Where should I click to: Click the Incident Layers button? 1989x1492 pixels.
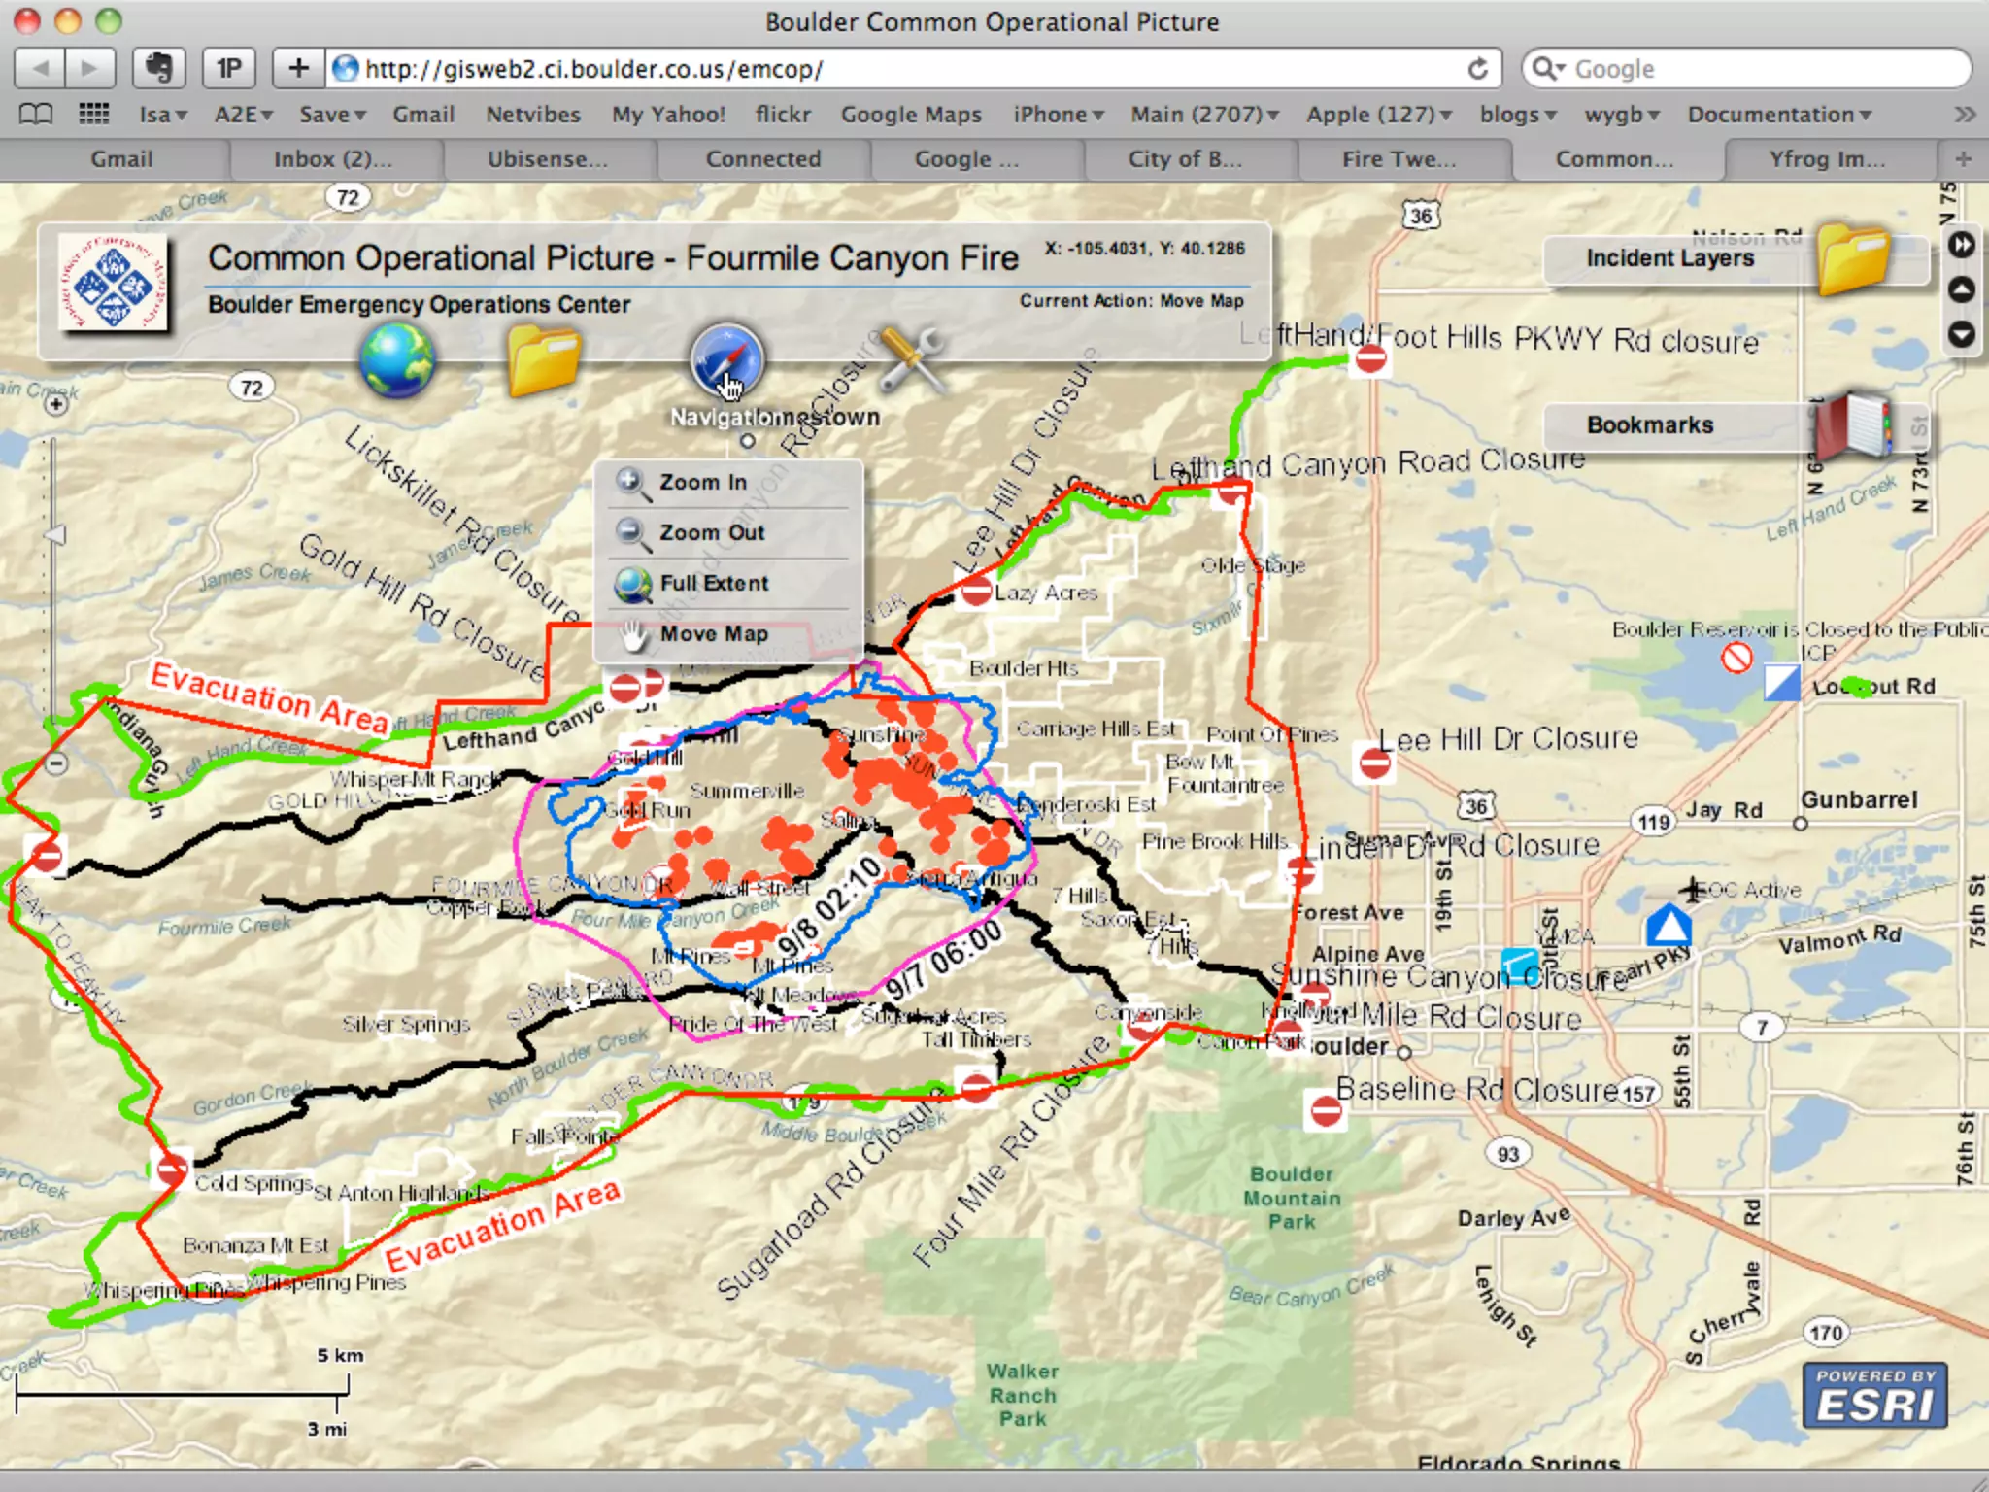[x=1669, y=258]
